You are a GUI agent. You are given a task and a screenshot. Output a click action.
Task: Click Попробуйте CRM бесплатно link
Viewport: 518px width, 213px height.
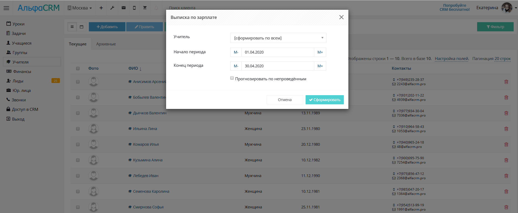pos(455,7)
